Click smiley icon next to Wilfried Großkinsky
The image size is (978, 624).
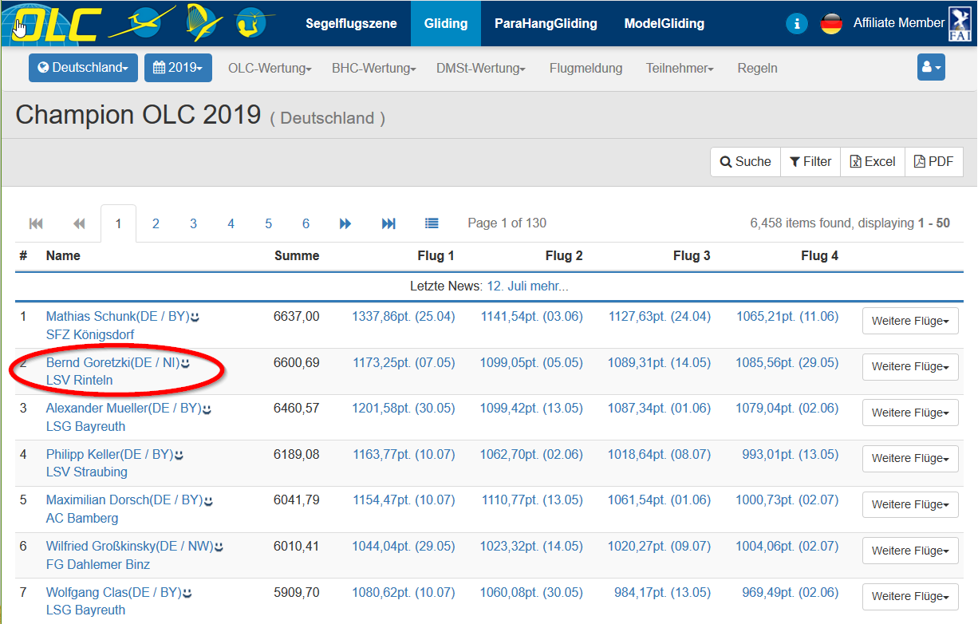click(x=219, y=547)
